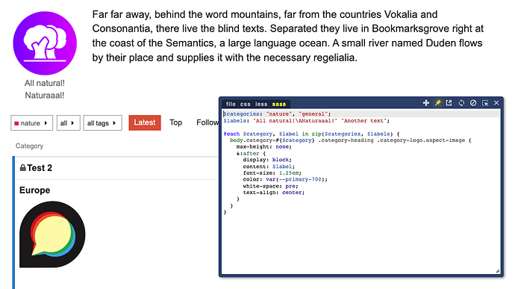Switch to the css tab
This screenshot has height=289, width=515.
coord(245,104)
